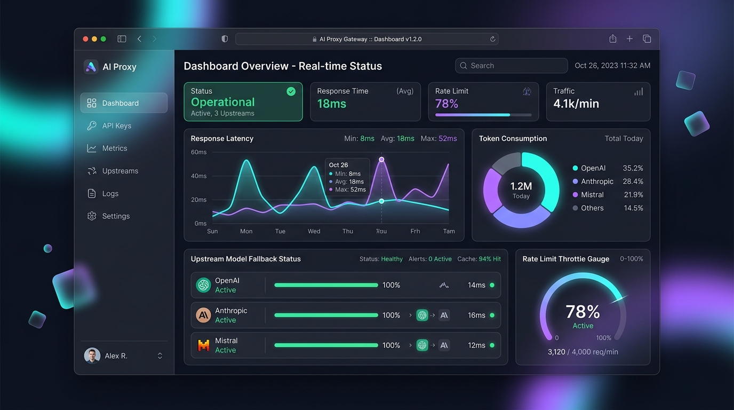Click the Logs document icon
This screenshot has width=734, height=410.
92,193
